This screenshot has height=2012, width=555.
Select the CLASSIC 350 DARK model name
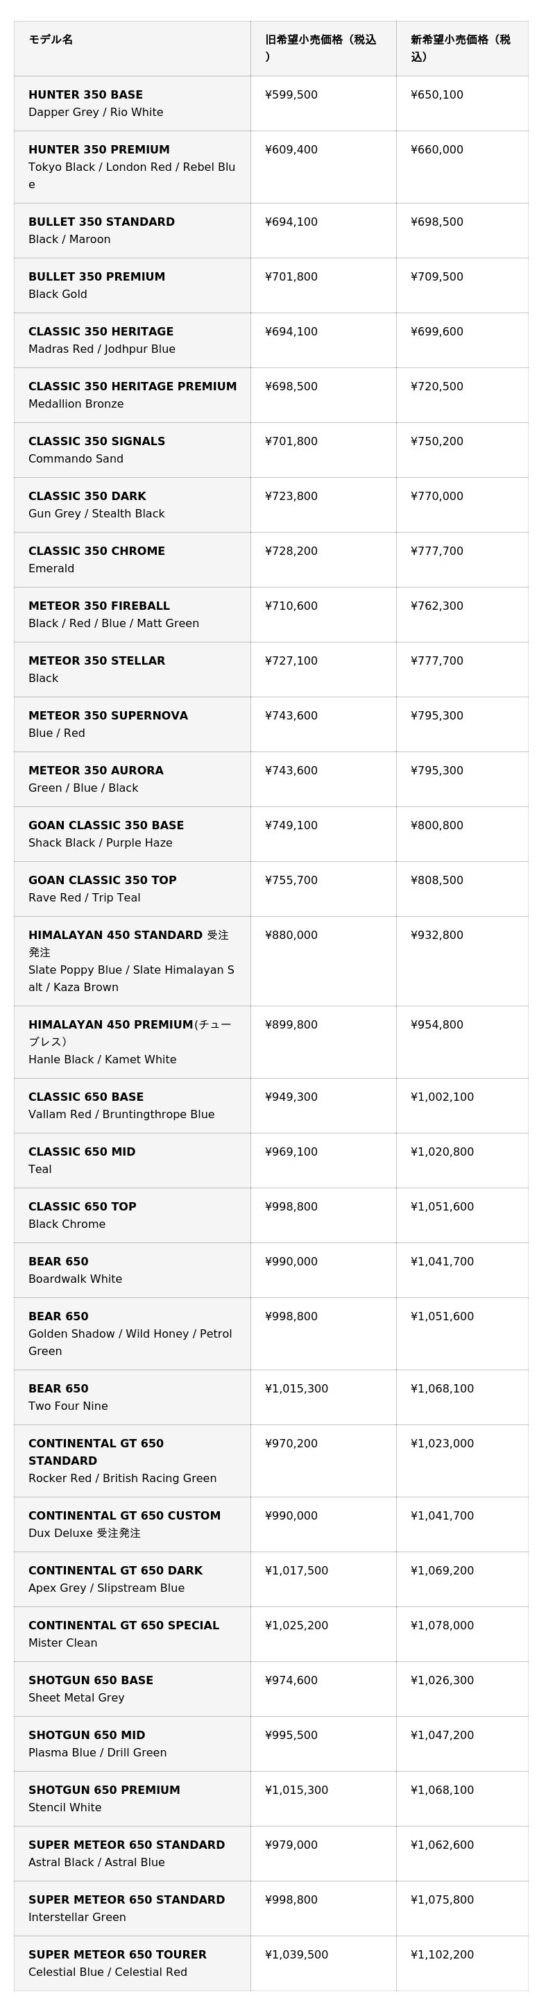87,496
